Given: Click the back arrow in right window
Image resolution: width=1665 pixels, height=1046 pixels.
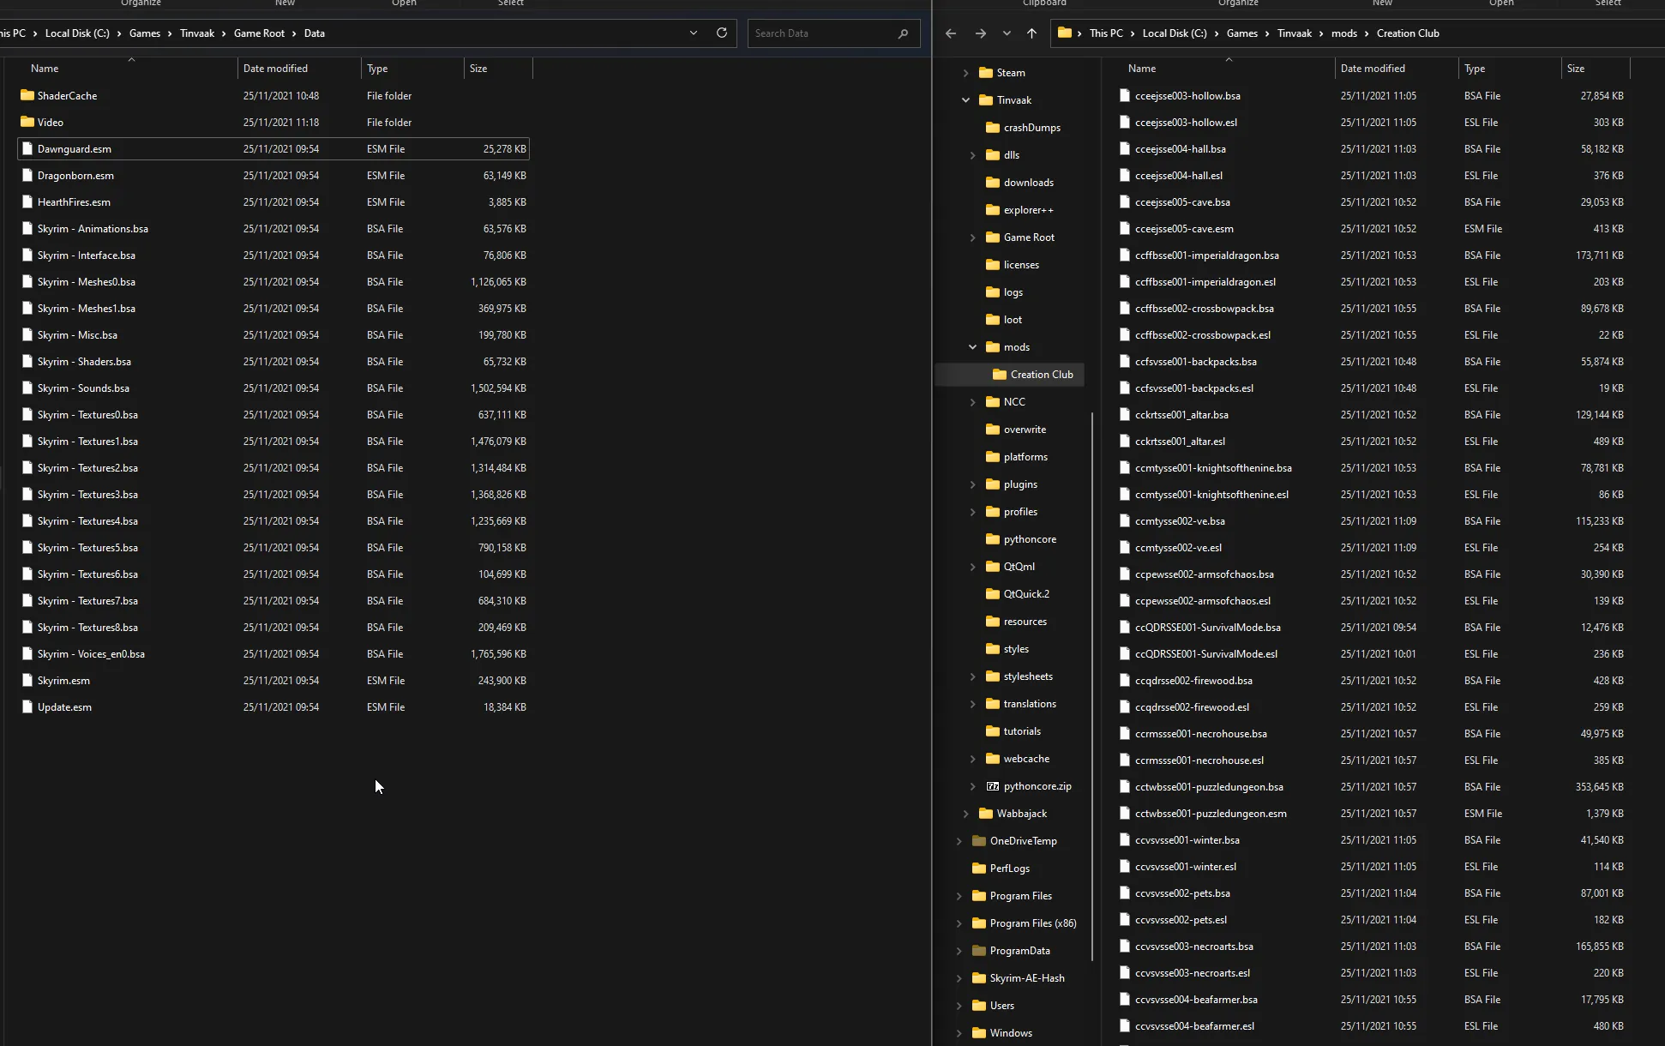Looking at the screenshot, I should [x=951, y=33].
